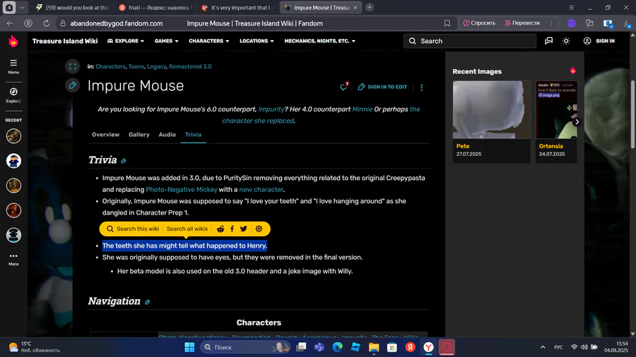The image size is (636, 357).
Task: Open the three-dot page actions menu
Action: point(421,87)
